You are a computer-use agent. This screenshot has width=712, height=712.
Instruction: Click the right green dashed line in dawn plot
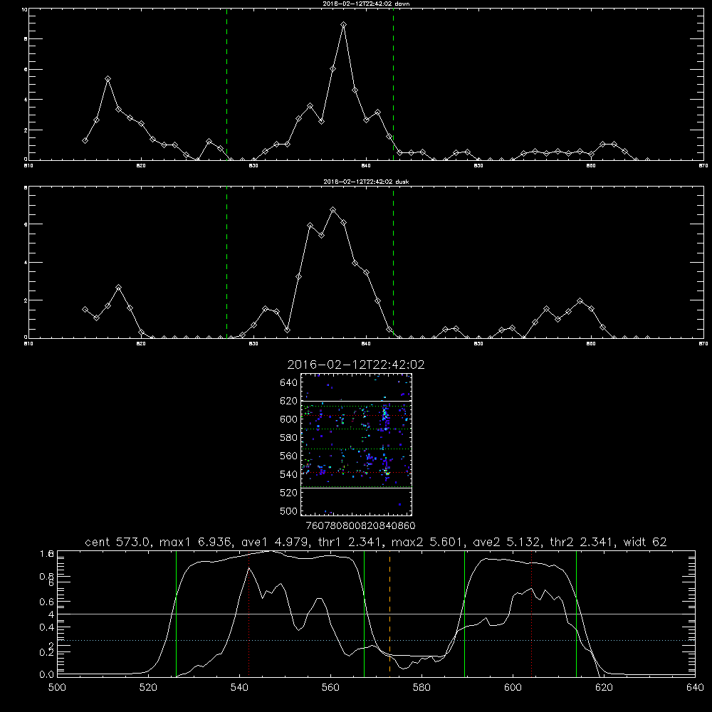click(x=393, y=84)
